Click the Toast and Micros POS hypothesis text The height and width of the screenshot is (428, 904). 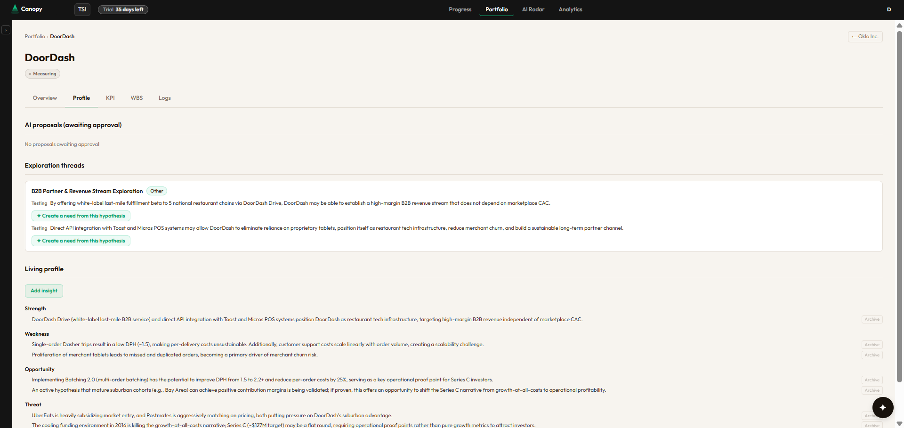click(337, 228)
